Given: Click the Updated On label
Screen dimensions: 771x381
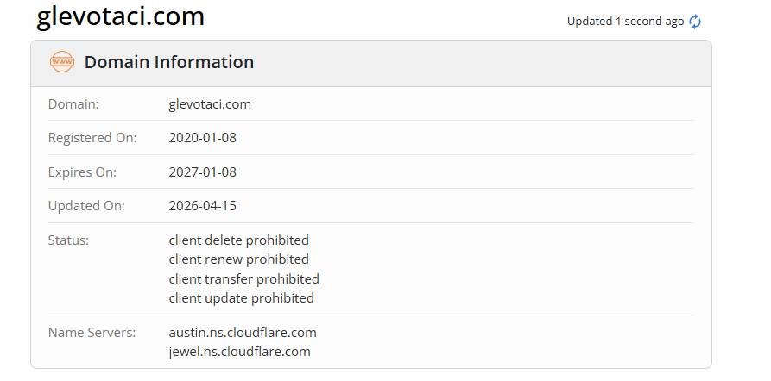Looking at the screenshot, I should [x=86, y=206].
